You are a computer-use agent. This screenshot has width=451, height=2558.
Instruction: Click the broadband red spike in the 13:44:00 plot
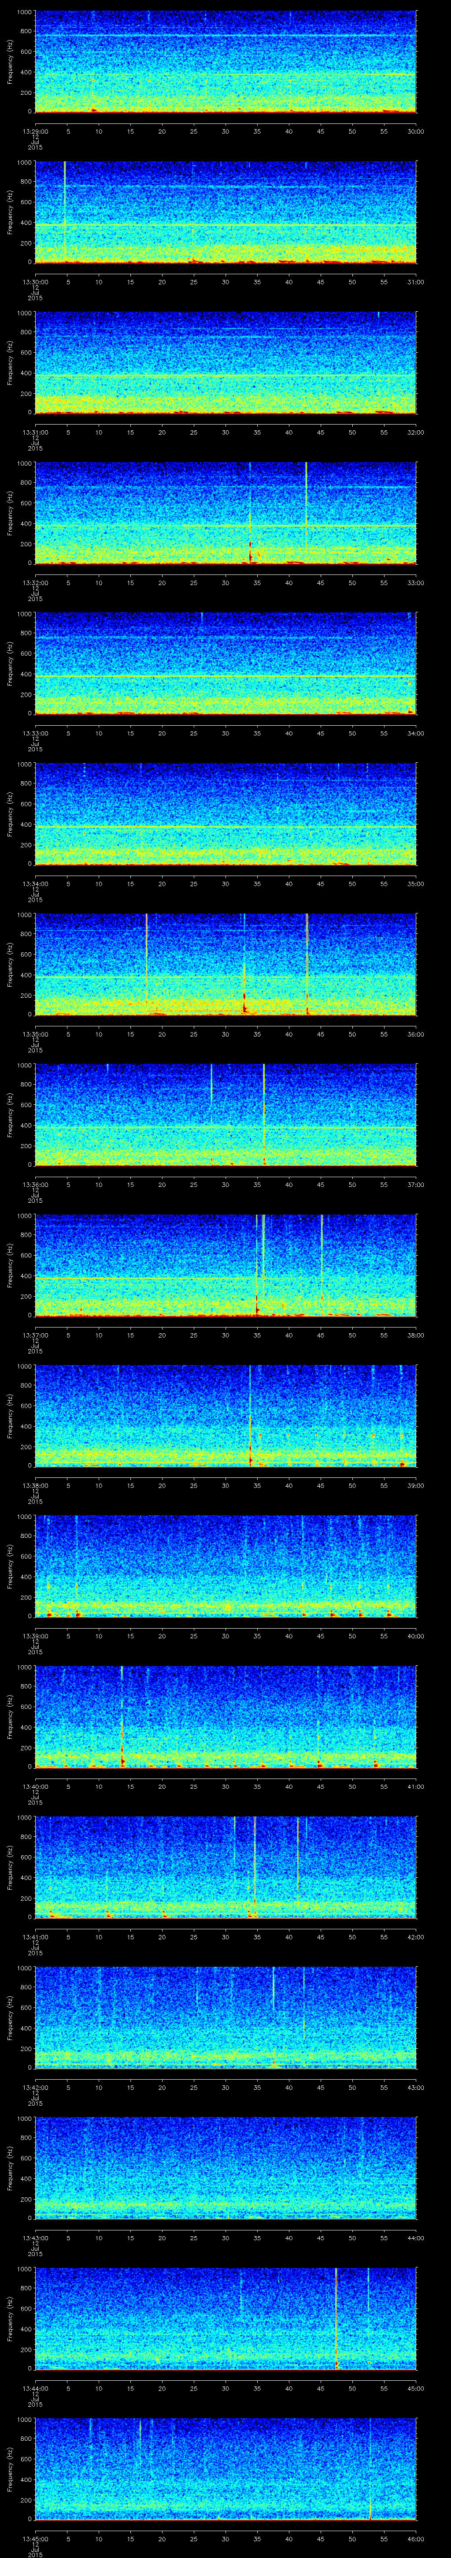coord(336,2319)
